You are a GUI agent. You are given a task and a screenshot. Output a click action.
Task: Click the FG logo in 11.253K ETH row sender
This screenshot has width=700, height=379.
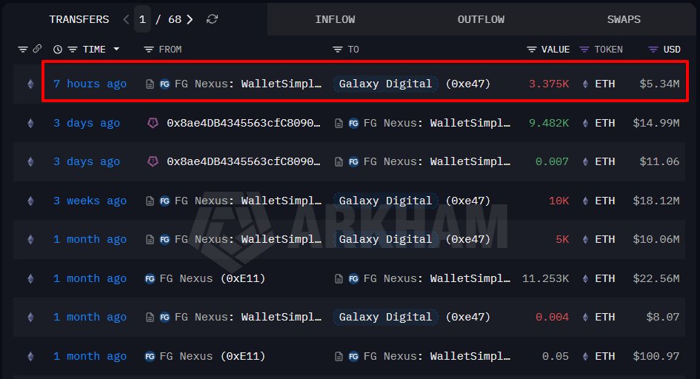click(150, 278)
